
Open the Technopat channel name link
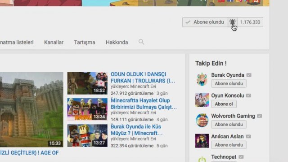coord(224,157)
